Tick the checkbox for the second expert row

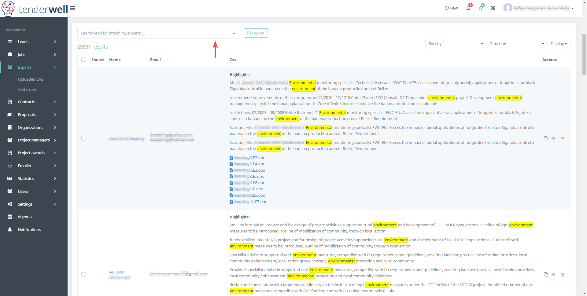click(83, 275)
